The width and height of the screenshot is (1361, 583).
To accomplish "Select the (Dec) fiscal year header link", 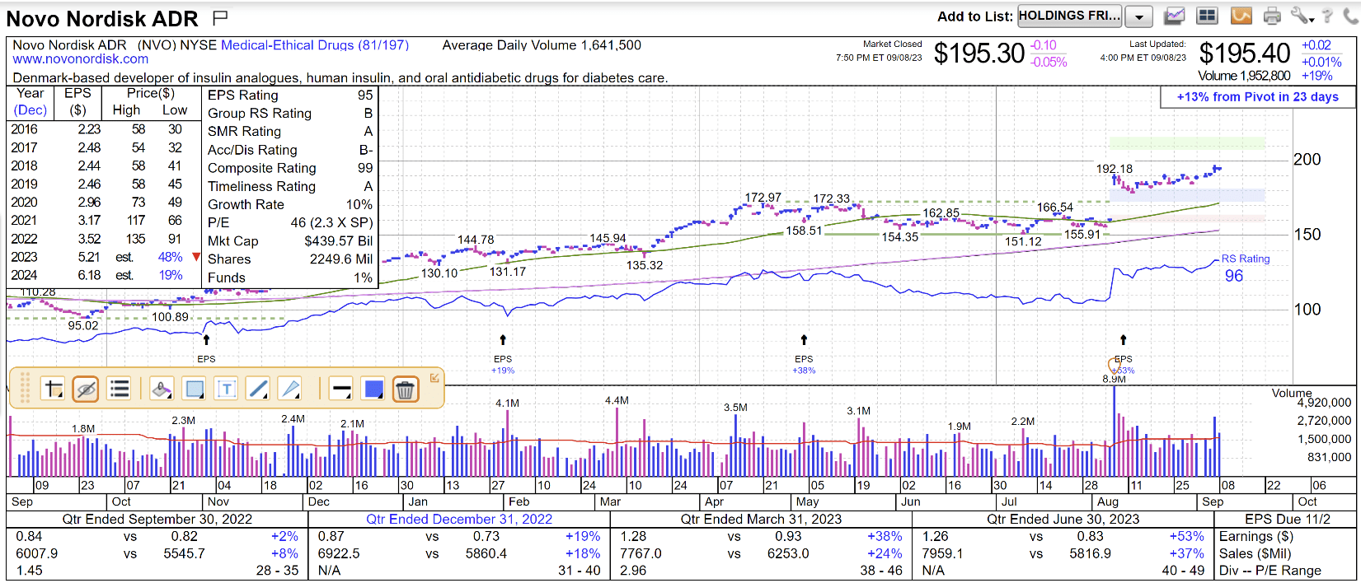I will (31, 110).
